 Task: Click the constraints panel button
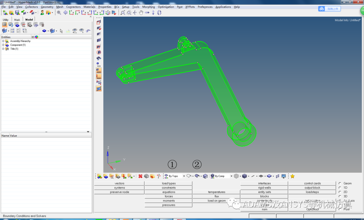tap(169, 188)
